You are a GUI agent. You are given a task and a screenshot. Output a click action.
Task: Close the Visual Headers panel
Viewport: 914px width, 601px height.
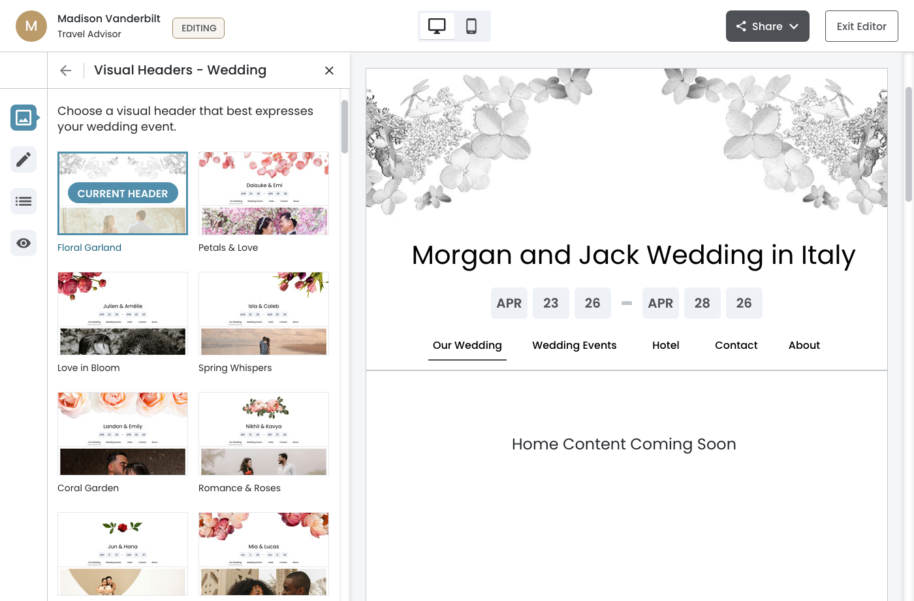click(x=329, y=71)
